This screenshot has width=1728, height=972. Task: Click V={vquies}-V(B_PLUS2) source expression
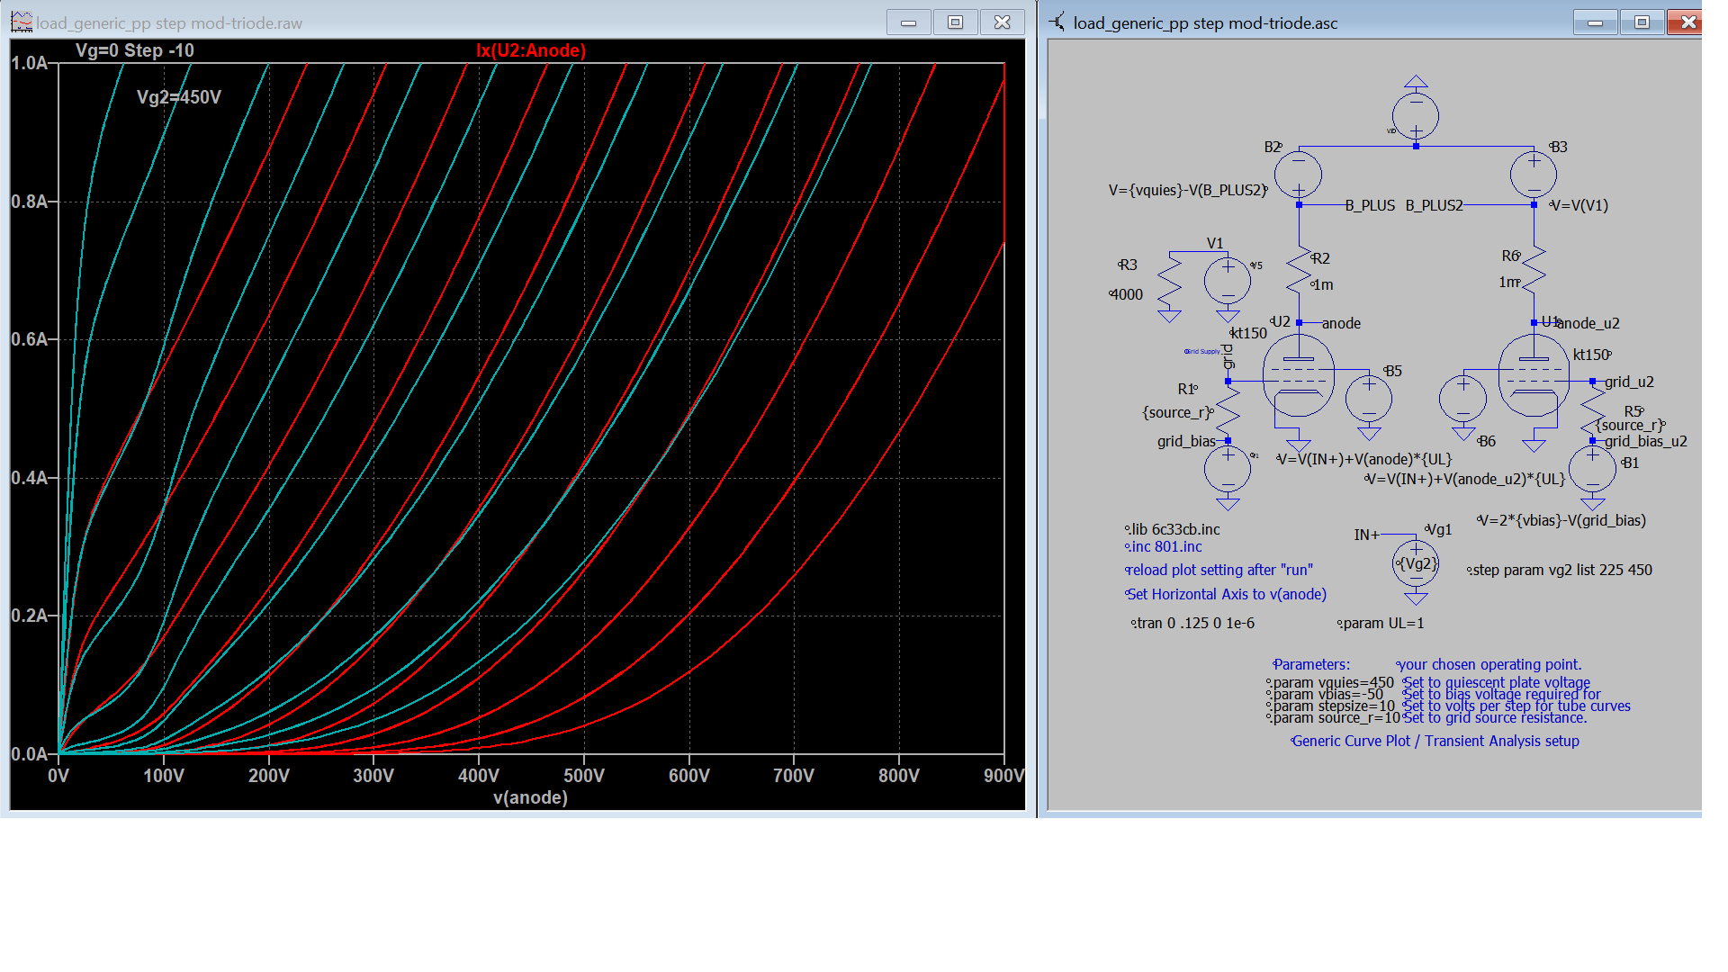click(x=1188, y=190)
